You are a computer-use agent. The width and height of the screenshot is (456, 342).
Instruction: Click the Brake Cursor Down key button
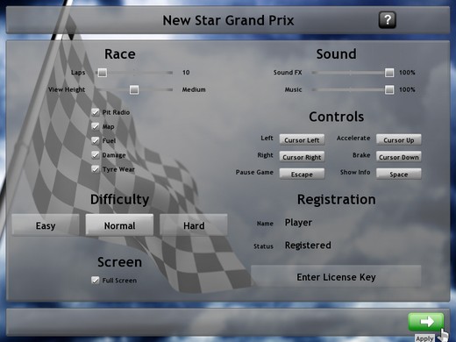pyautogui.click(x=399, y=157)
